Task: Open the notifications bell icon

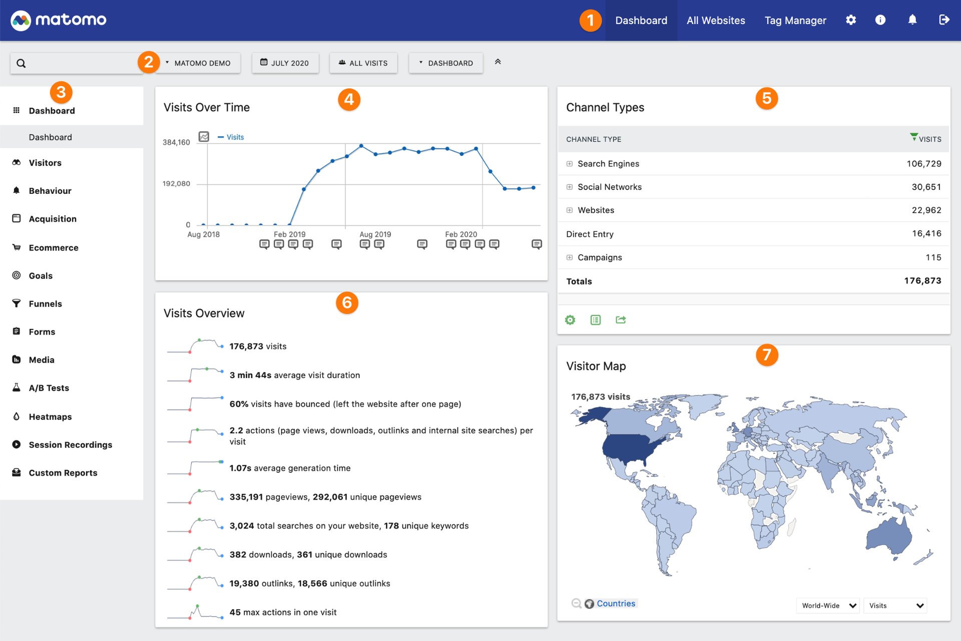Action: click(x=912, y=20)
